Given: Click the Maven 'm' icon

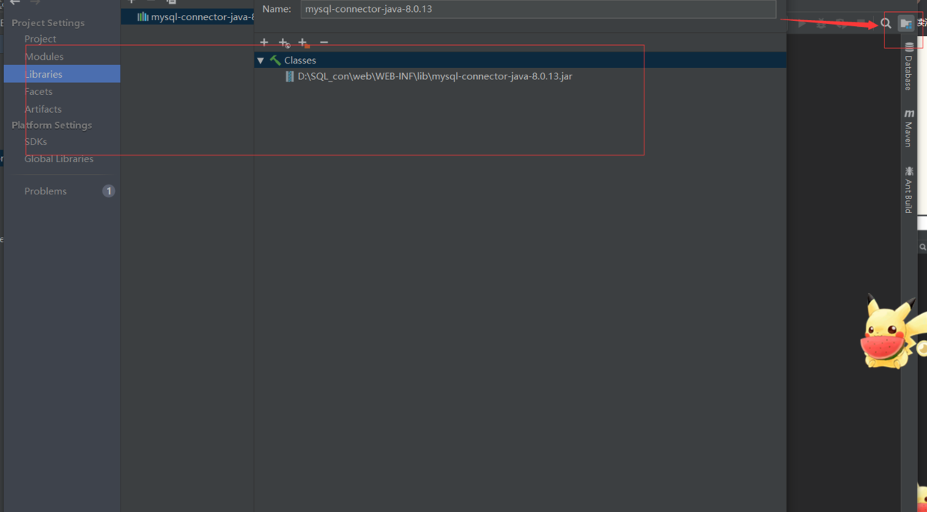Looking at the screenshot, I should pos(909,114).
